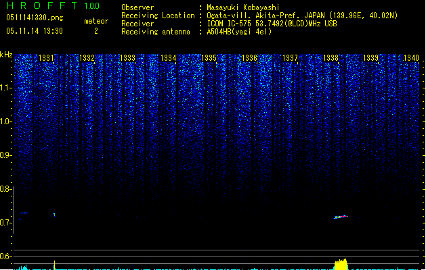Screen dimensions: 426x270
Task: Click the 1336 time marker
Action: [x=249, y=58]
